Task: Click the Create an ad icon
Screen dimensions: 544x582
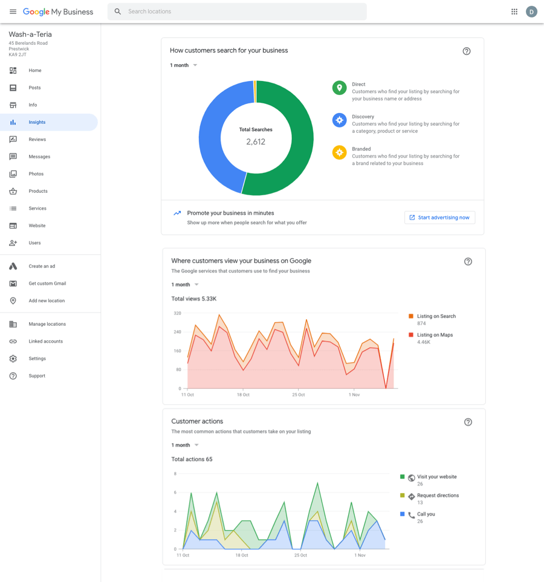Action: point(13,266)
